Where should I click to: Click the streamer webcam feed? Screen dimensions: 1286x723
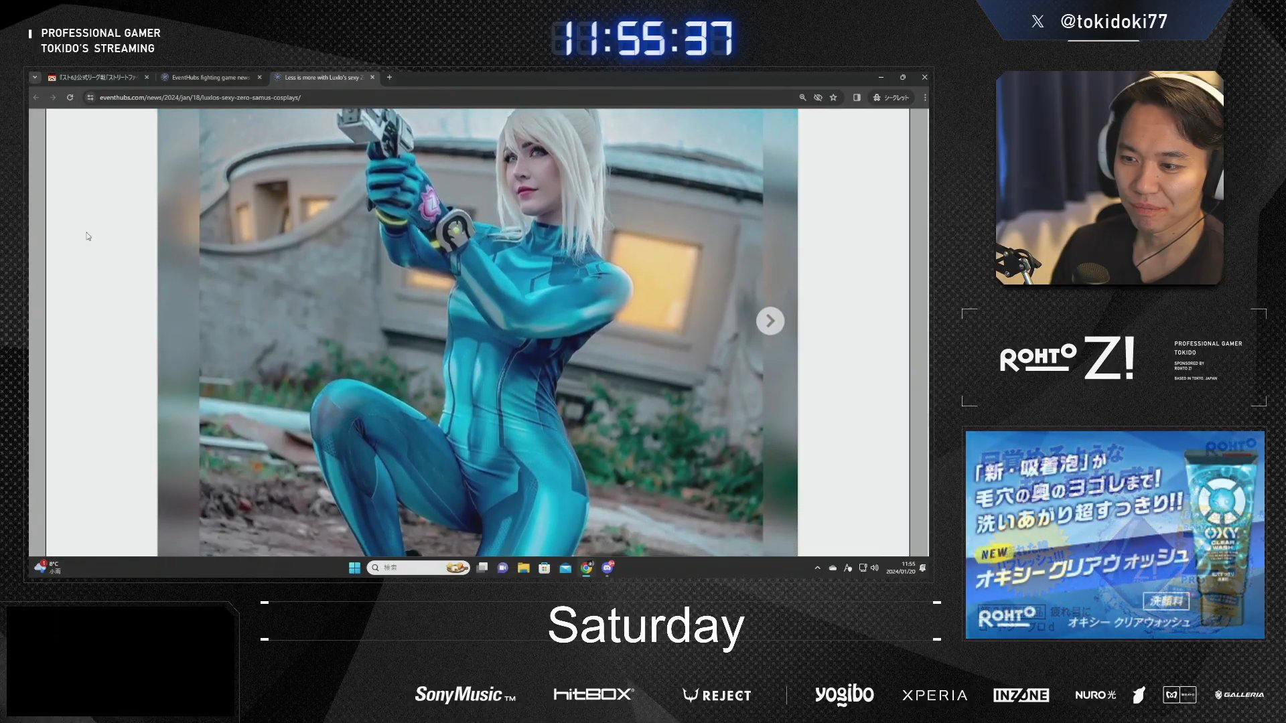[1109, 177]
